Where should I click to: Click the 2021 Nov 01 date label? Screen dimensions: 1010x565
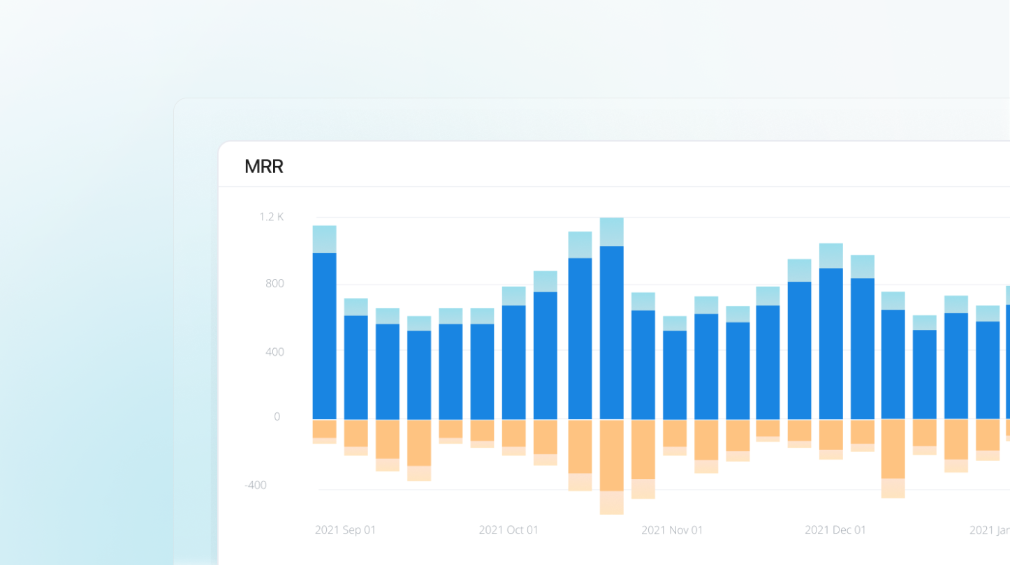point(672,530)
